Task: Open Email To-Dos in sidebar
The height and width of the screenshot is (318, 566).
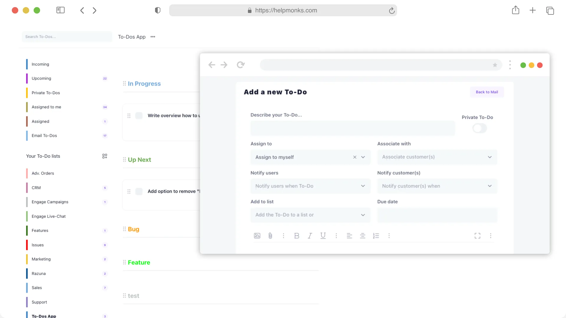Action: click(44, 135)
